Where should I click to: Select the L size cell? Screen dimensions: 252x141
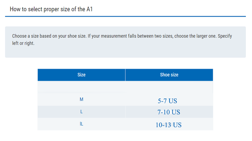click(81, 112)
